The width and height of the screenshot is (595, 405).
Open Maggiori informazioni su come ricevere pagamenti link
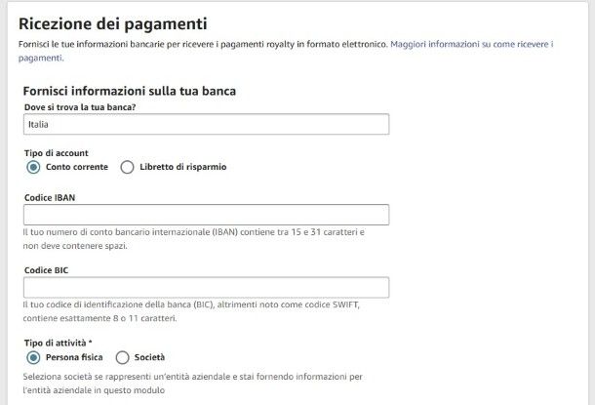(471, 45)
